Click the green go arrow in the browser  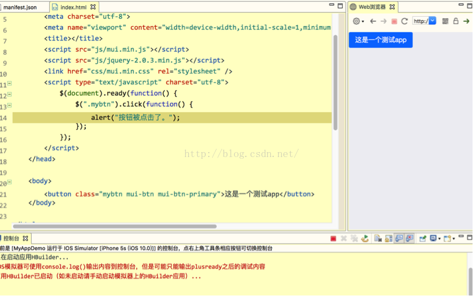(466, 21)
